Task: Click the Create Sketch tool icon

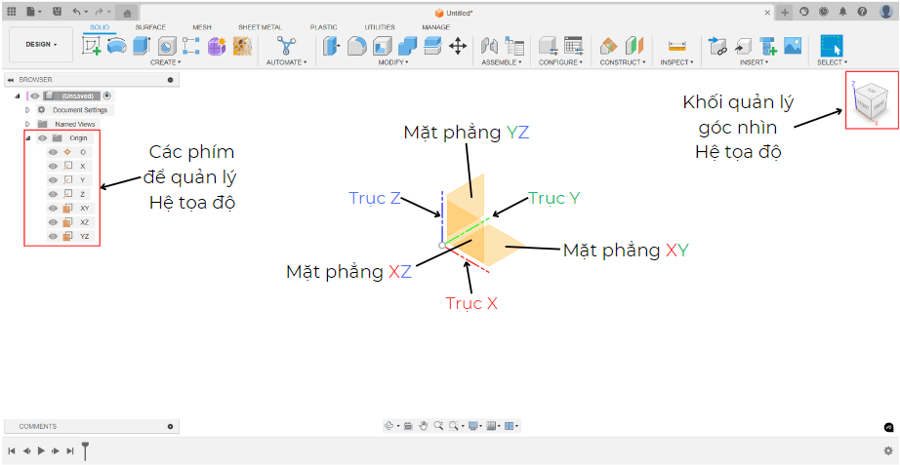Action: tap(93, 45)
